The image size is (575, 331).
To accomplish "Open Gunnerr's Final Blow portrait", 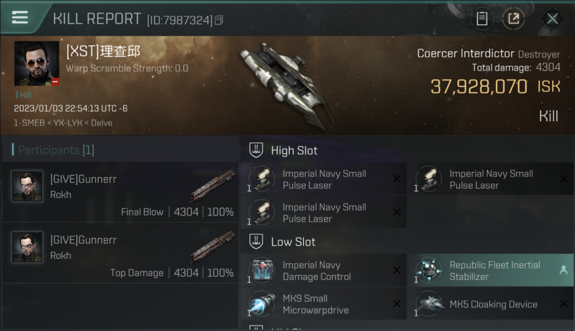I will 27,186.
